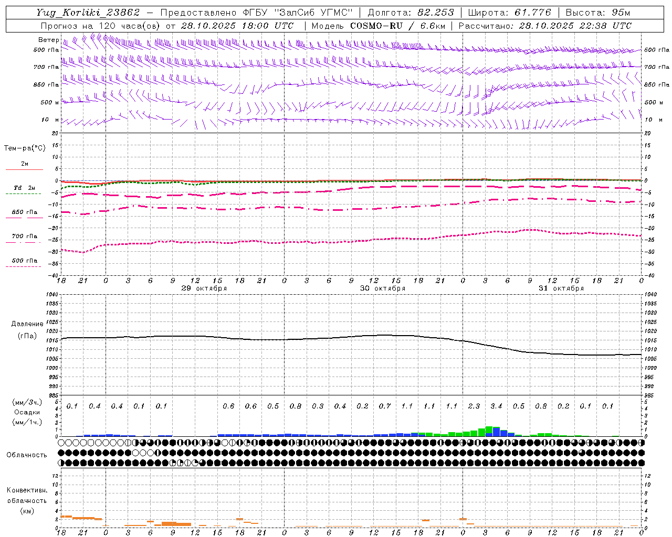
Task: Click the Осадки precipitation panel label
Action: coord(27,412)
